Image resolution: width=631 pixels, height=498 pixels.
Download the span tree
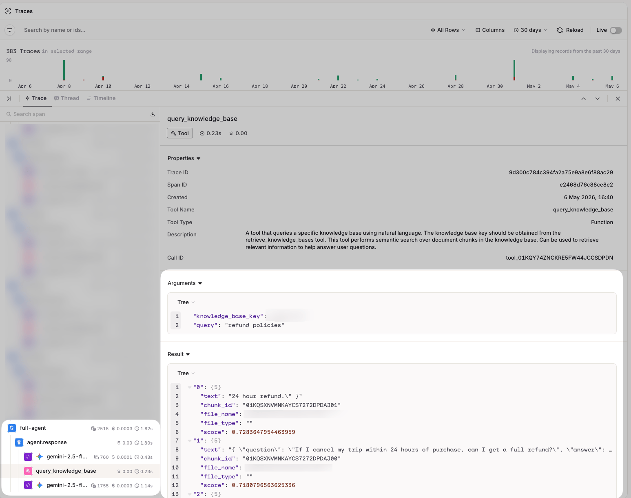tap(153, 114)
